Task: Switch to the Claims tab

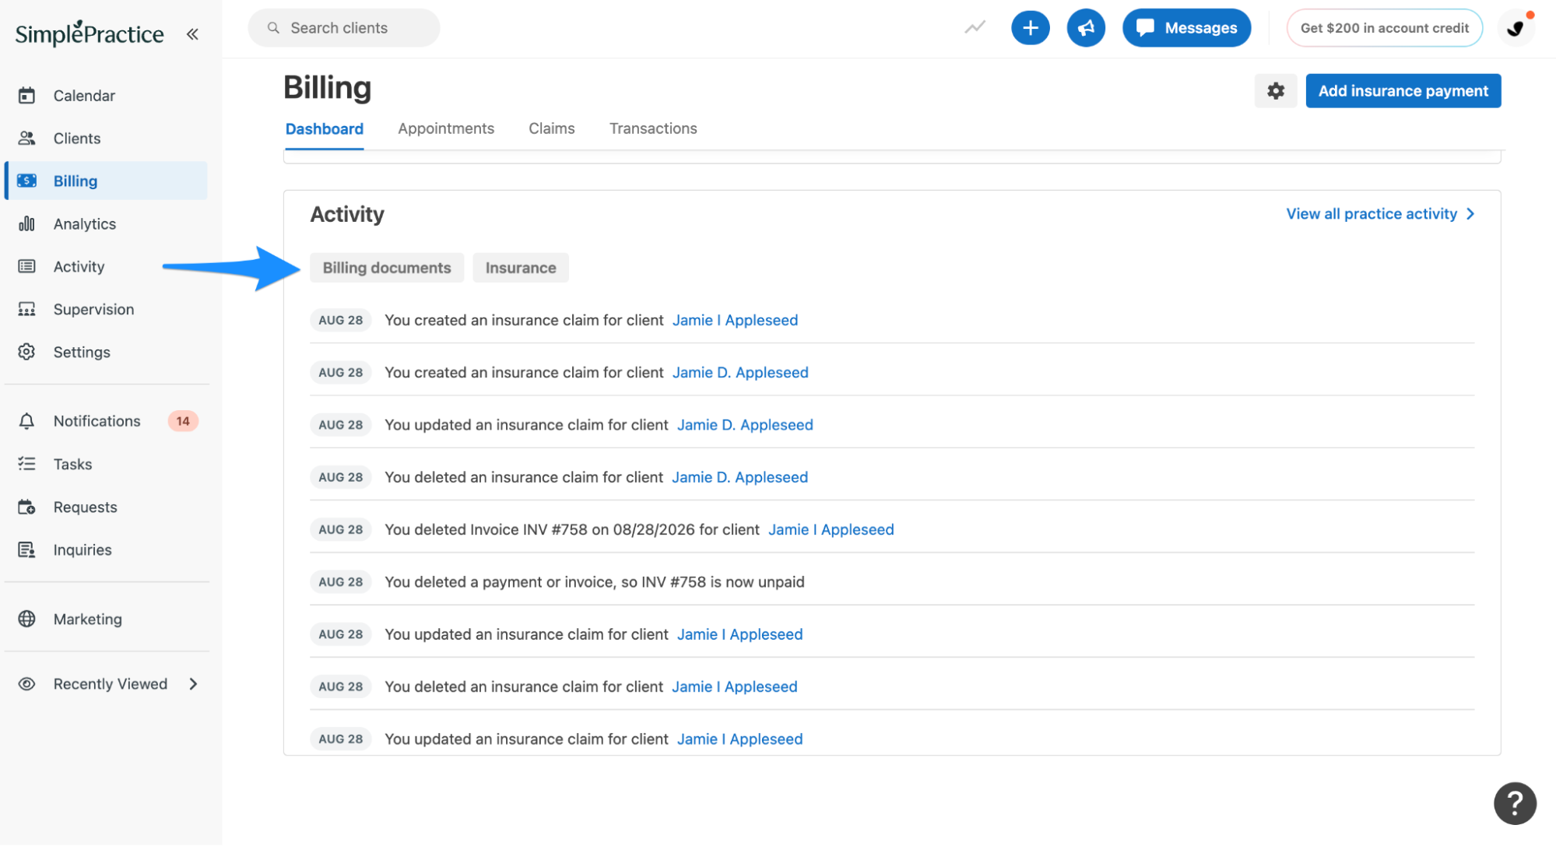Action: pyautogui.click(x=551, y=128)
